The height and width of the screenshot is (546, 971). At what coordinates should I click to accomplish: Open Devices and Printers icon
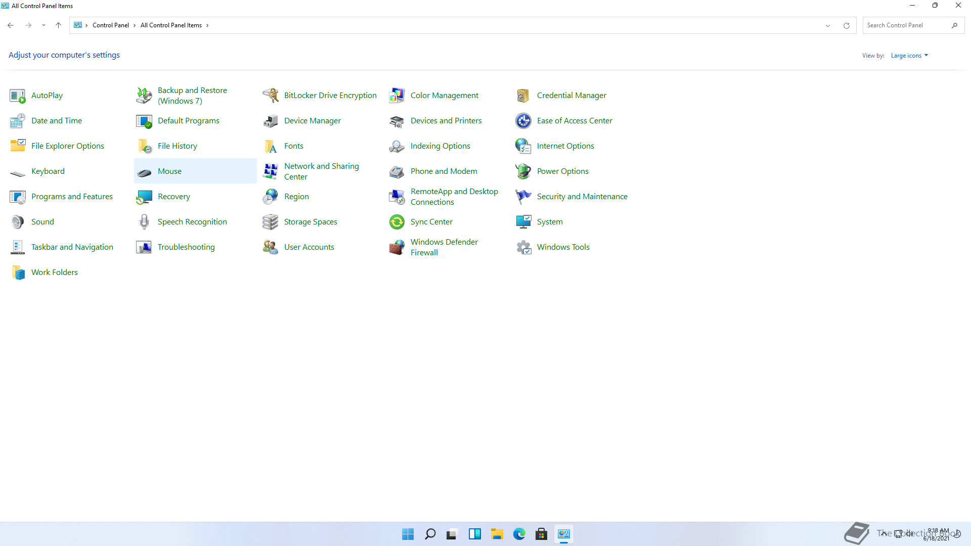pyautogui.click(x=397, y=121)
